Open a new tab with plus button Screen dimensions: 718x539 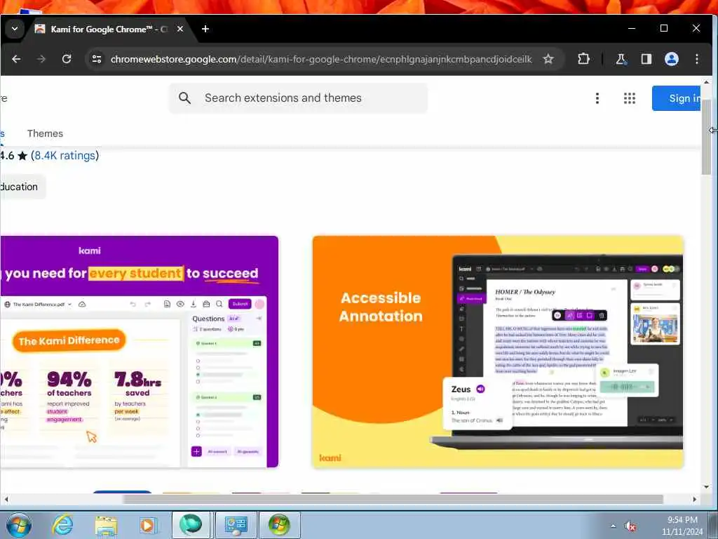pyautogui.click(x=205, y=29)
